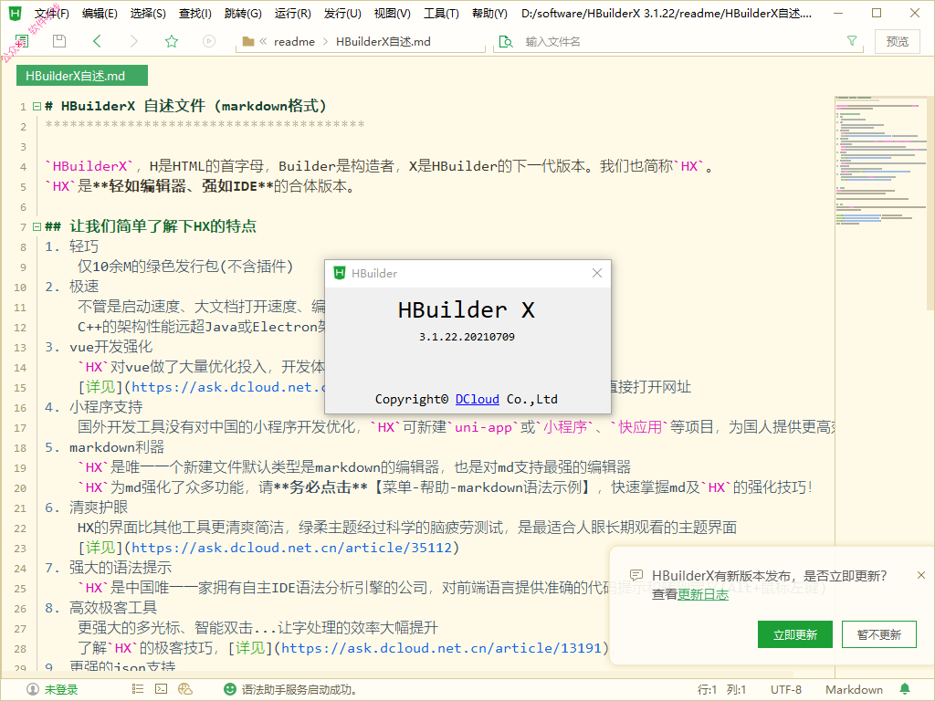The height and width of the screenshot is (701, 935).
Task: Click the 语法助手服务启动成功 status message
Action: click(299, 690)
